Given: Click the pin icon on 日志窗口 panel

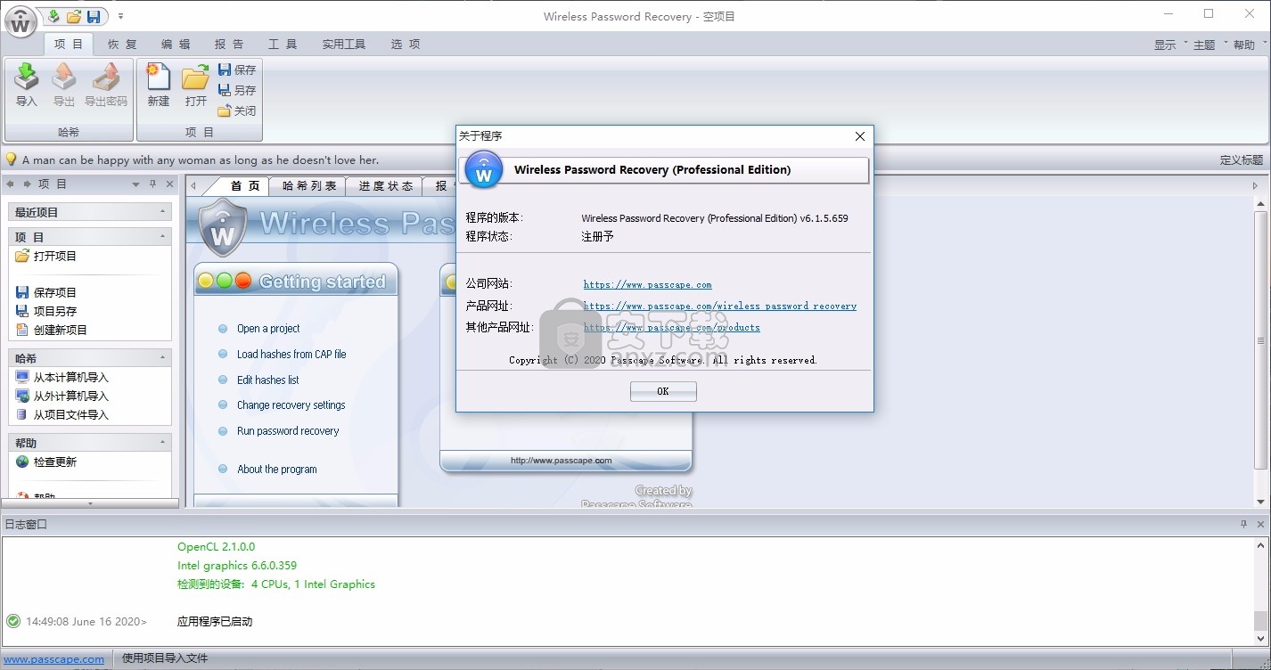Looking at the screenshot, I should coord(1244,524).
